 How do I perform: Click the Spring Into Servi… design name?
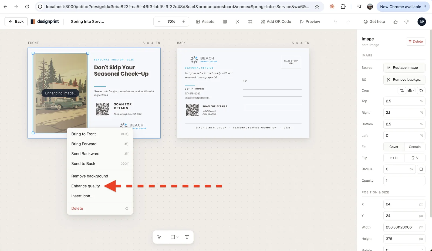pos(87,22)
